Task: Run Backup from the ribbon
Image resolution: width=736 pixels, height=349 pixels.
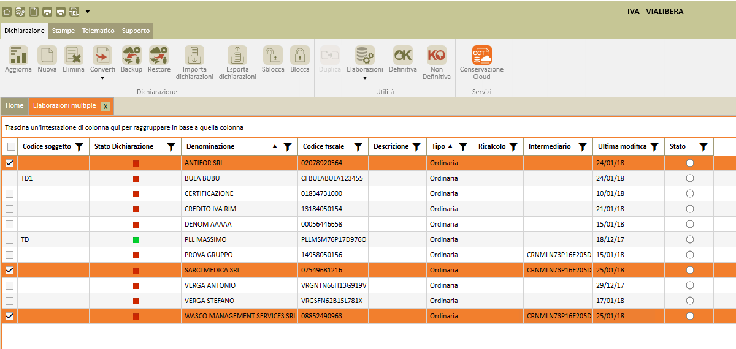Action: [131, 55]
